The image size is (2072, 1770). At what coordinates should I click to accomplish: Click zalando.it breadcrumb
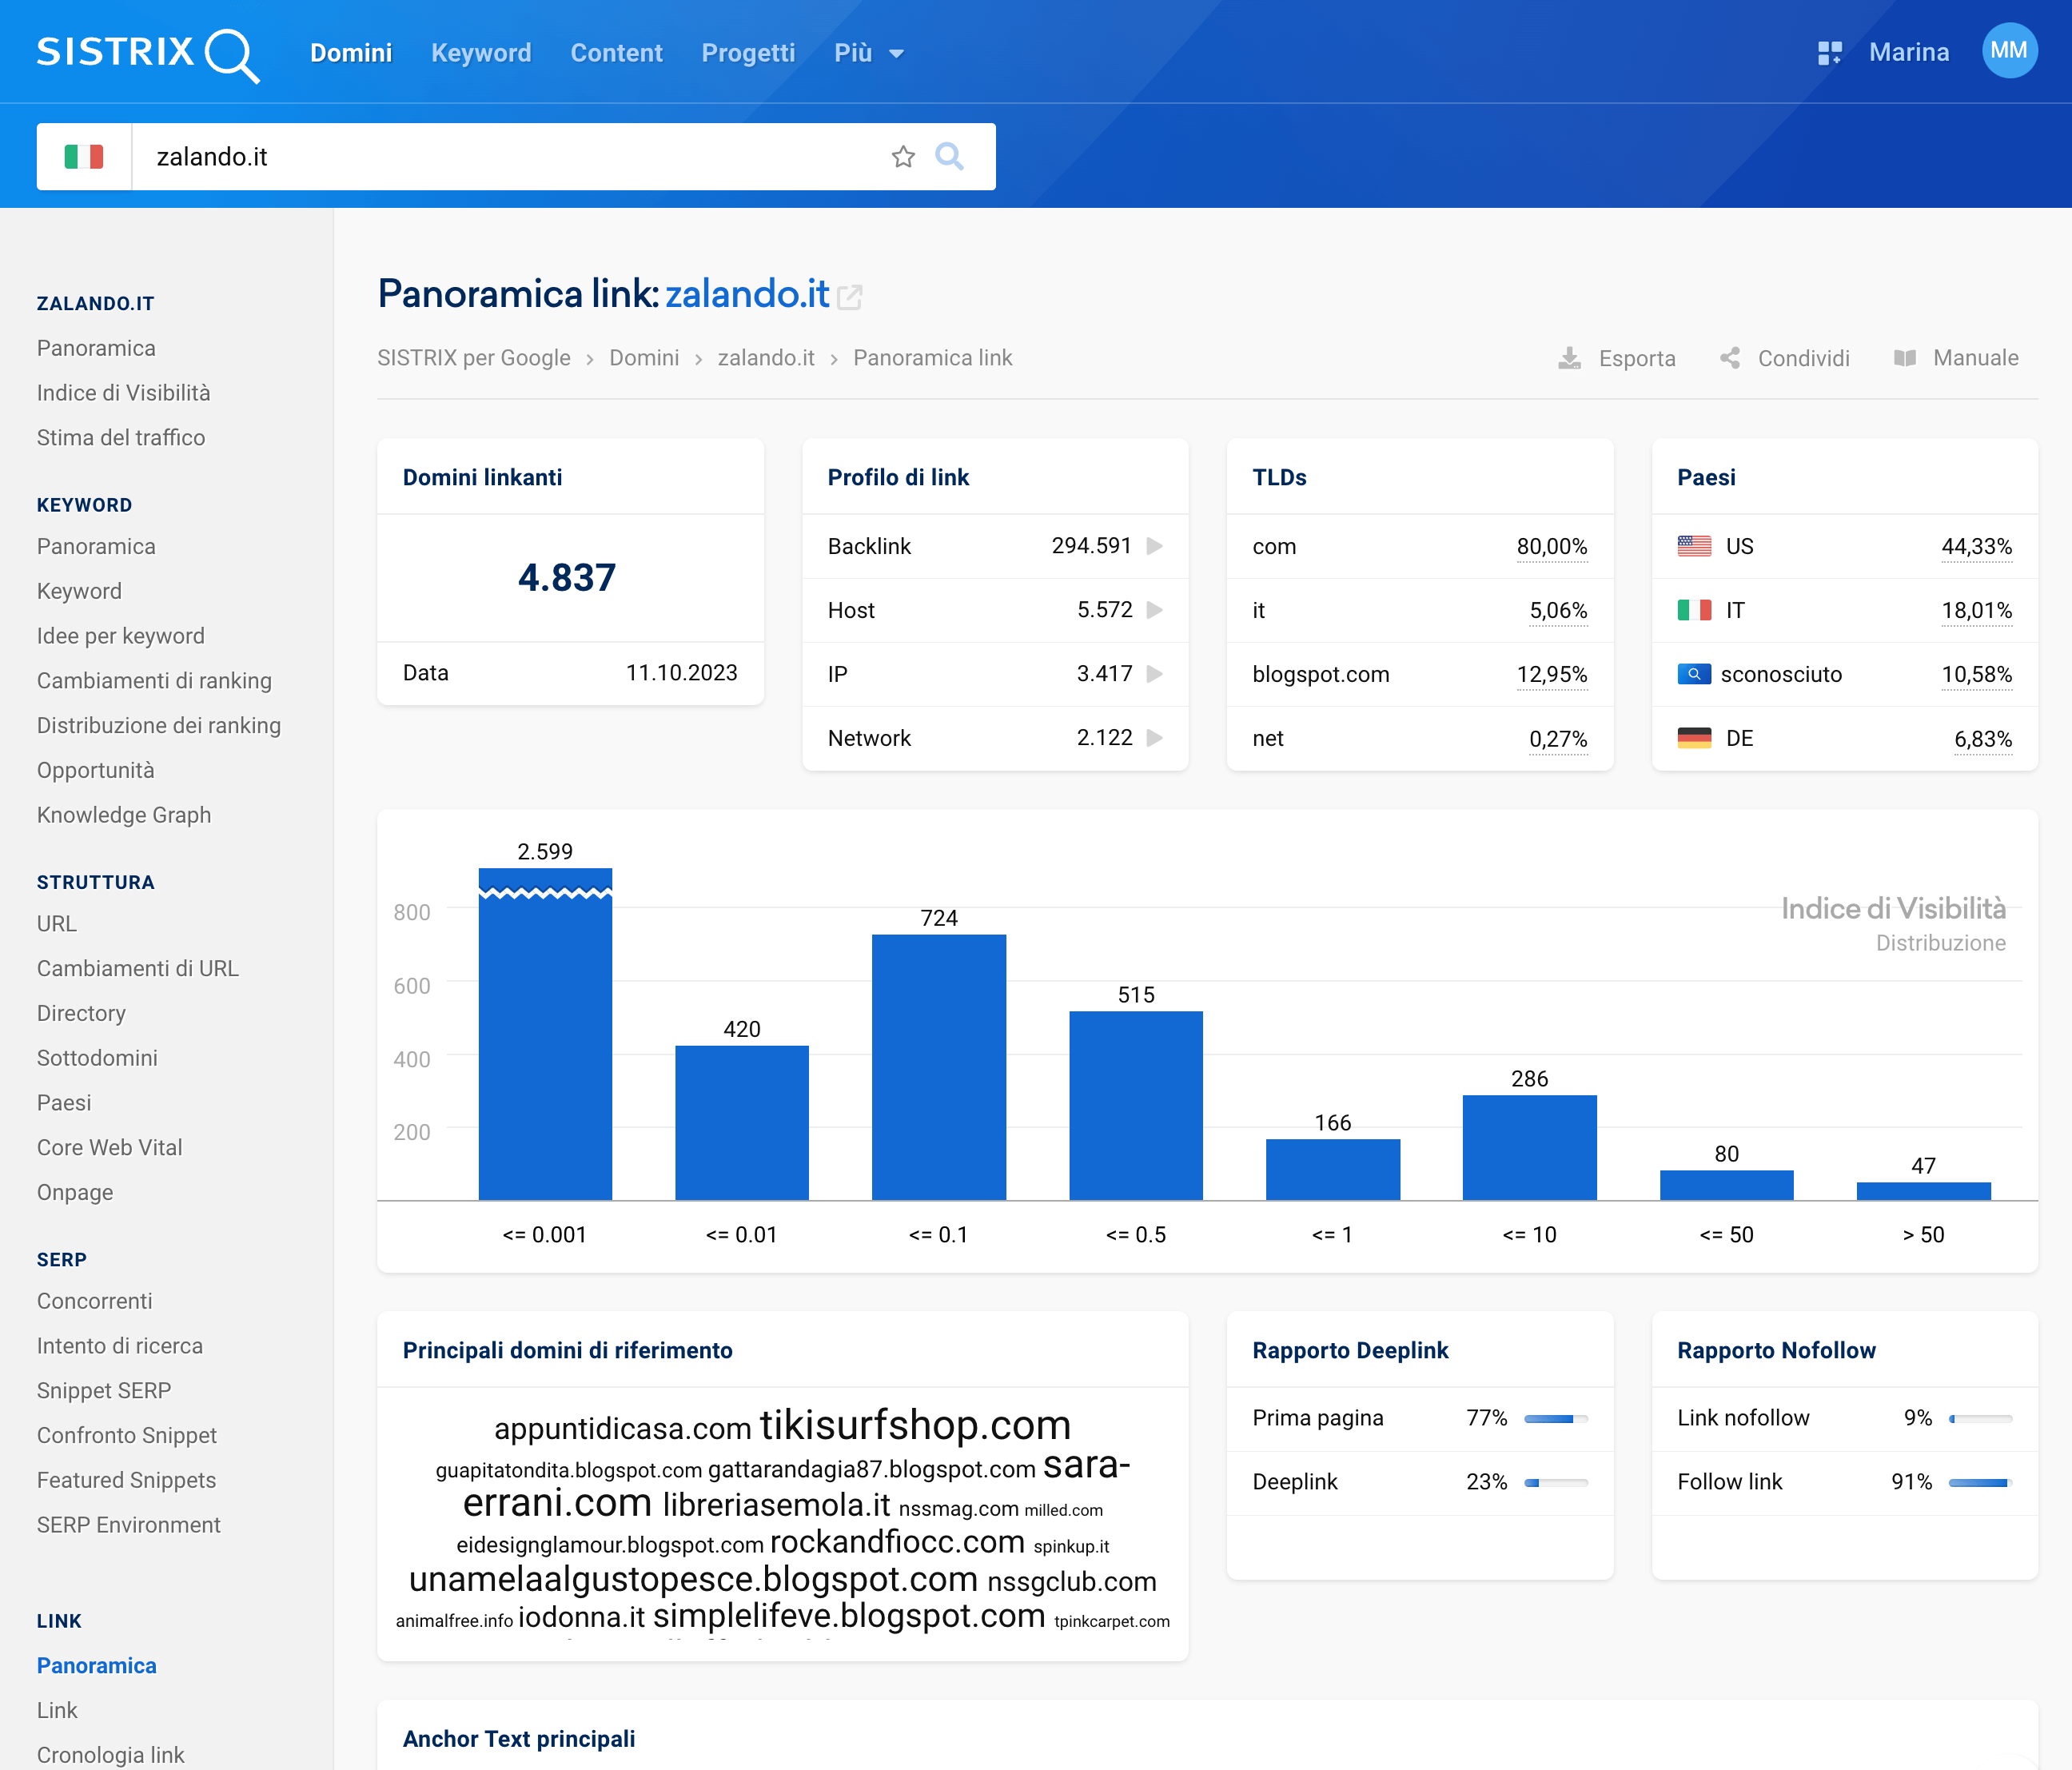click(x=766, y=358)
